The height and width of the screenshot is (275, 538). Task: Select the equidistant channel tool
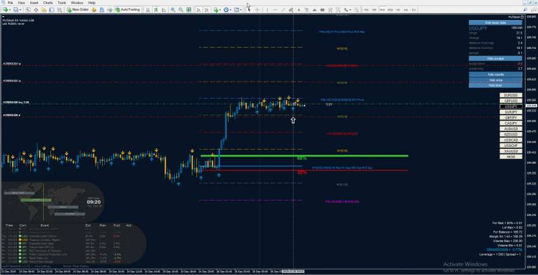pos(291,10)
